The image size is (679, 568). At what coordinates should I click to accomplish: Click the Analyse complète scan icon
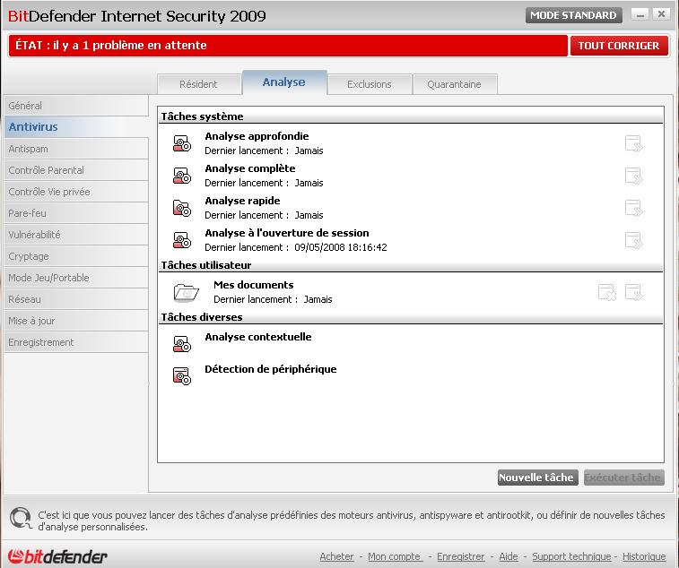click(x=182, y=176)
